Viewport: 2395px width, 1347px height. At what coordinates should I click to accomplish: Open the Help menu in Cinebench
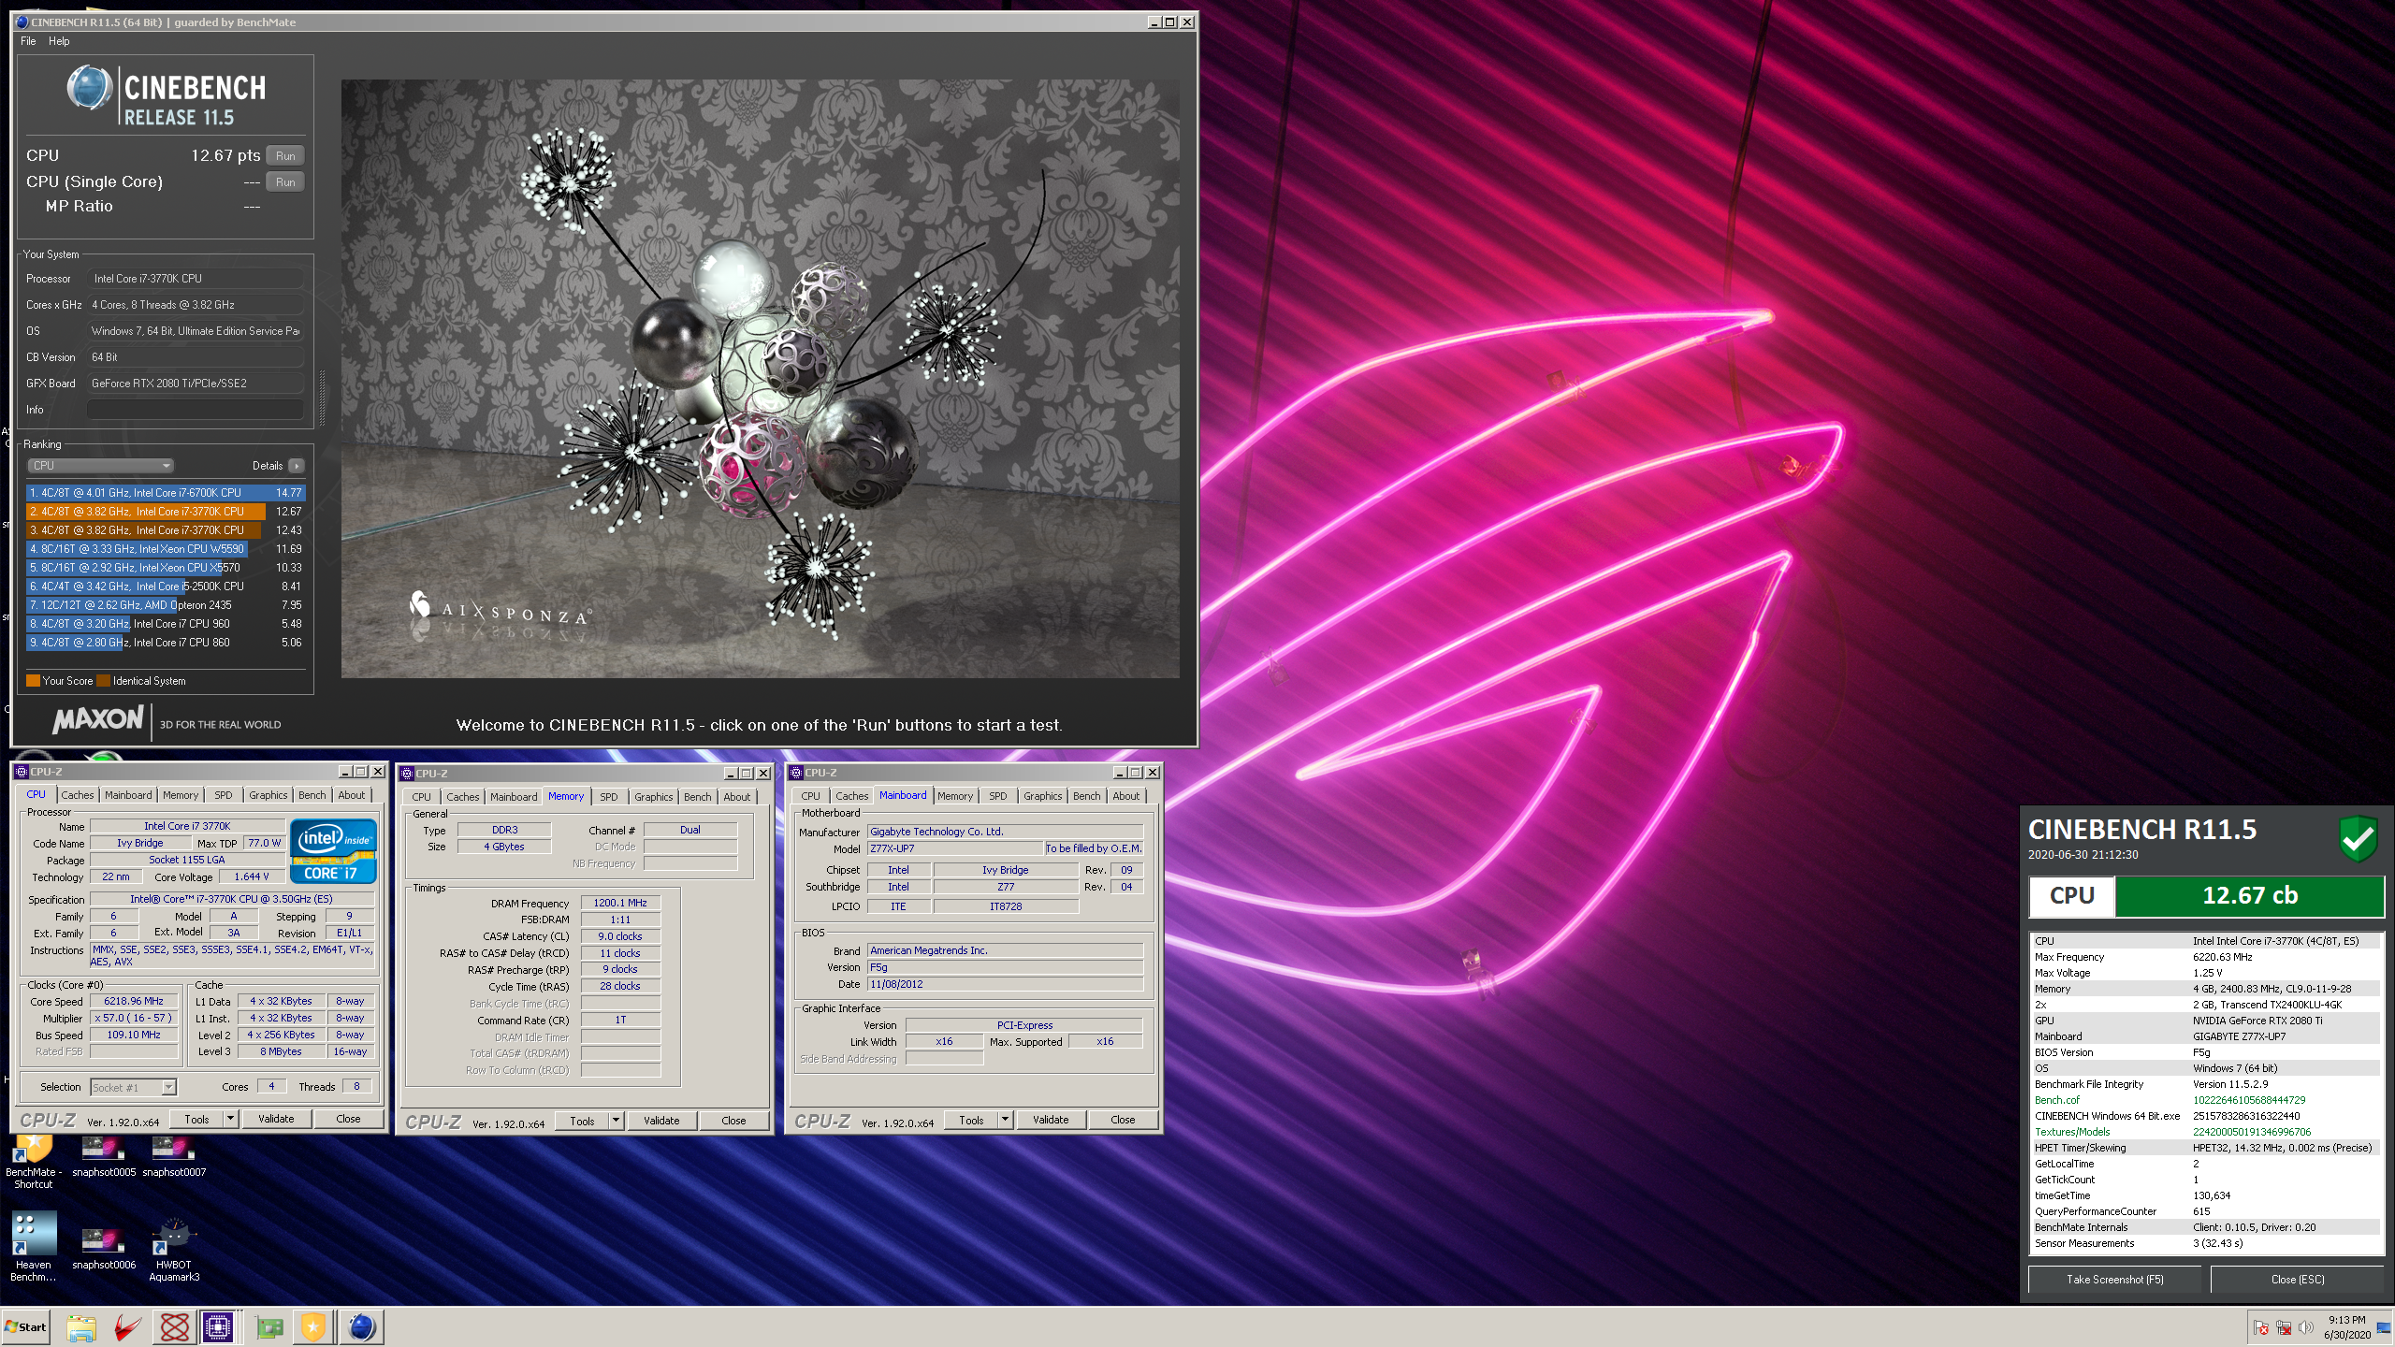pyautogui.click(x=59, y=41)
